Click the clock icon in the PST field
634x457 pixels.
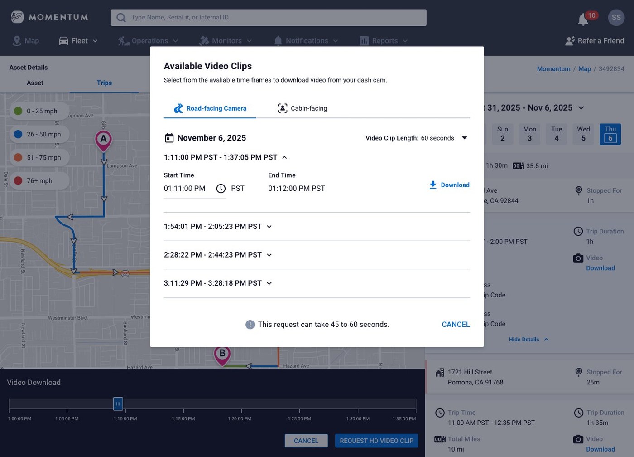pyautogui.click(x=221, y=188)
